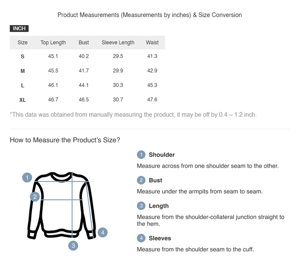Image resolution: width=299 pixels, height=259 pixels.
Task: Select the XL size row label
Action: click(x=23, y=100)
